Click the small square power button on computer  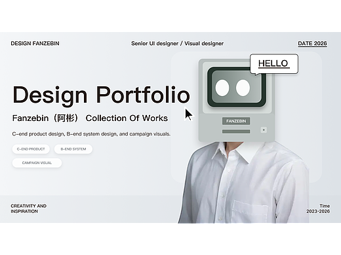click(x=264, y=130)
